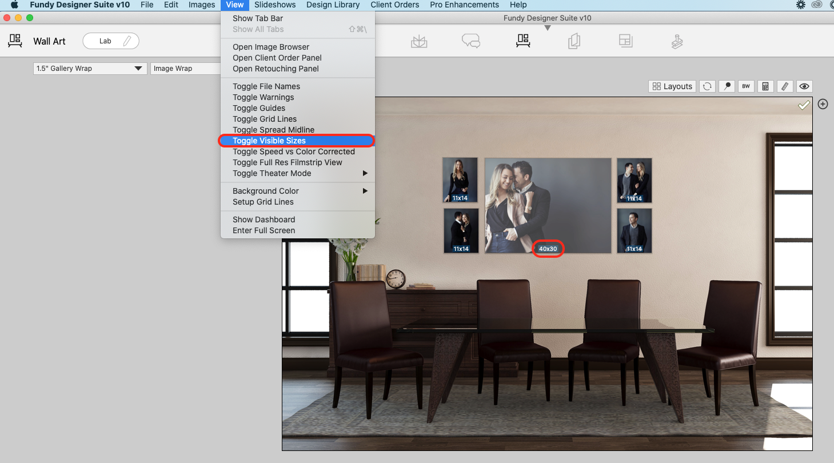The image size is (834, 463).
Task: Add a new wall with plus icon
Action: 823,104
